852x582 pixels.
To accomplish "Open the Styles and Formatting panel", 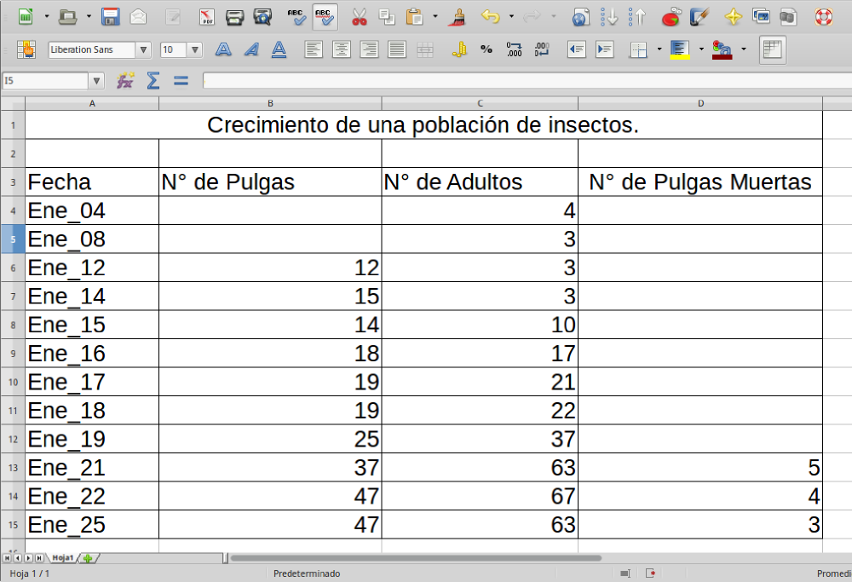I will pyautogui.click(x=26, y=49).
